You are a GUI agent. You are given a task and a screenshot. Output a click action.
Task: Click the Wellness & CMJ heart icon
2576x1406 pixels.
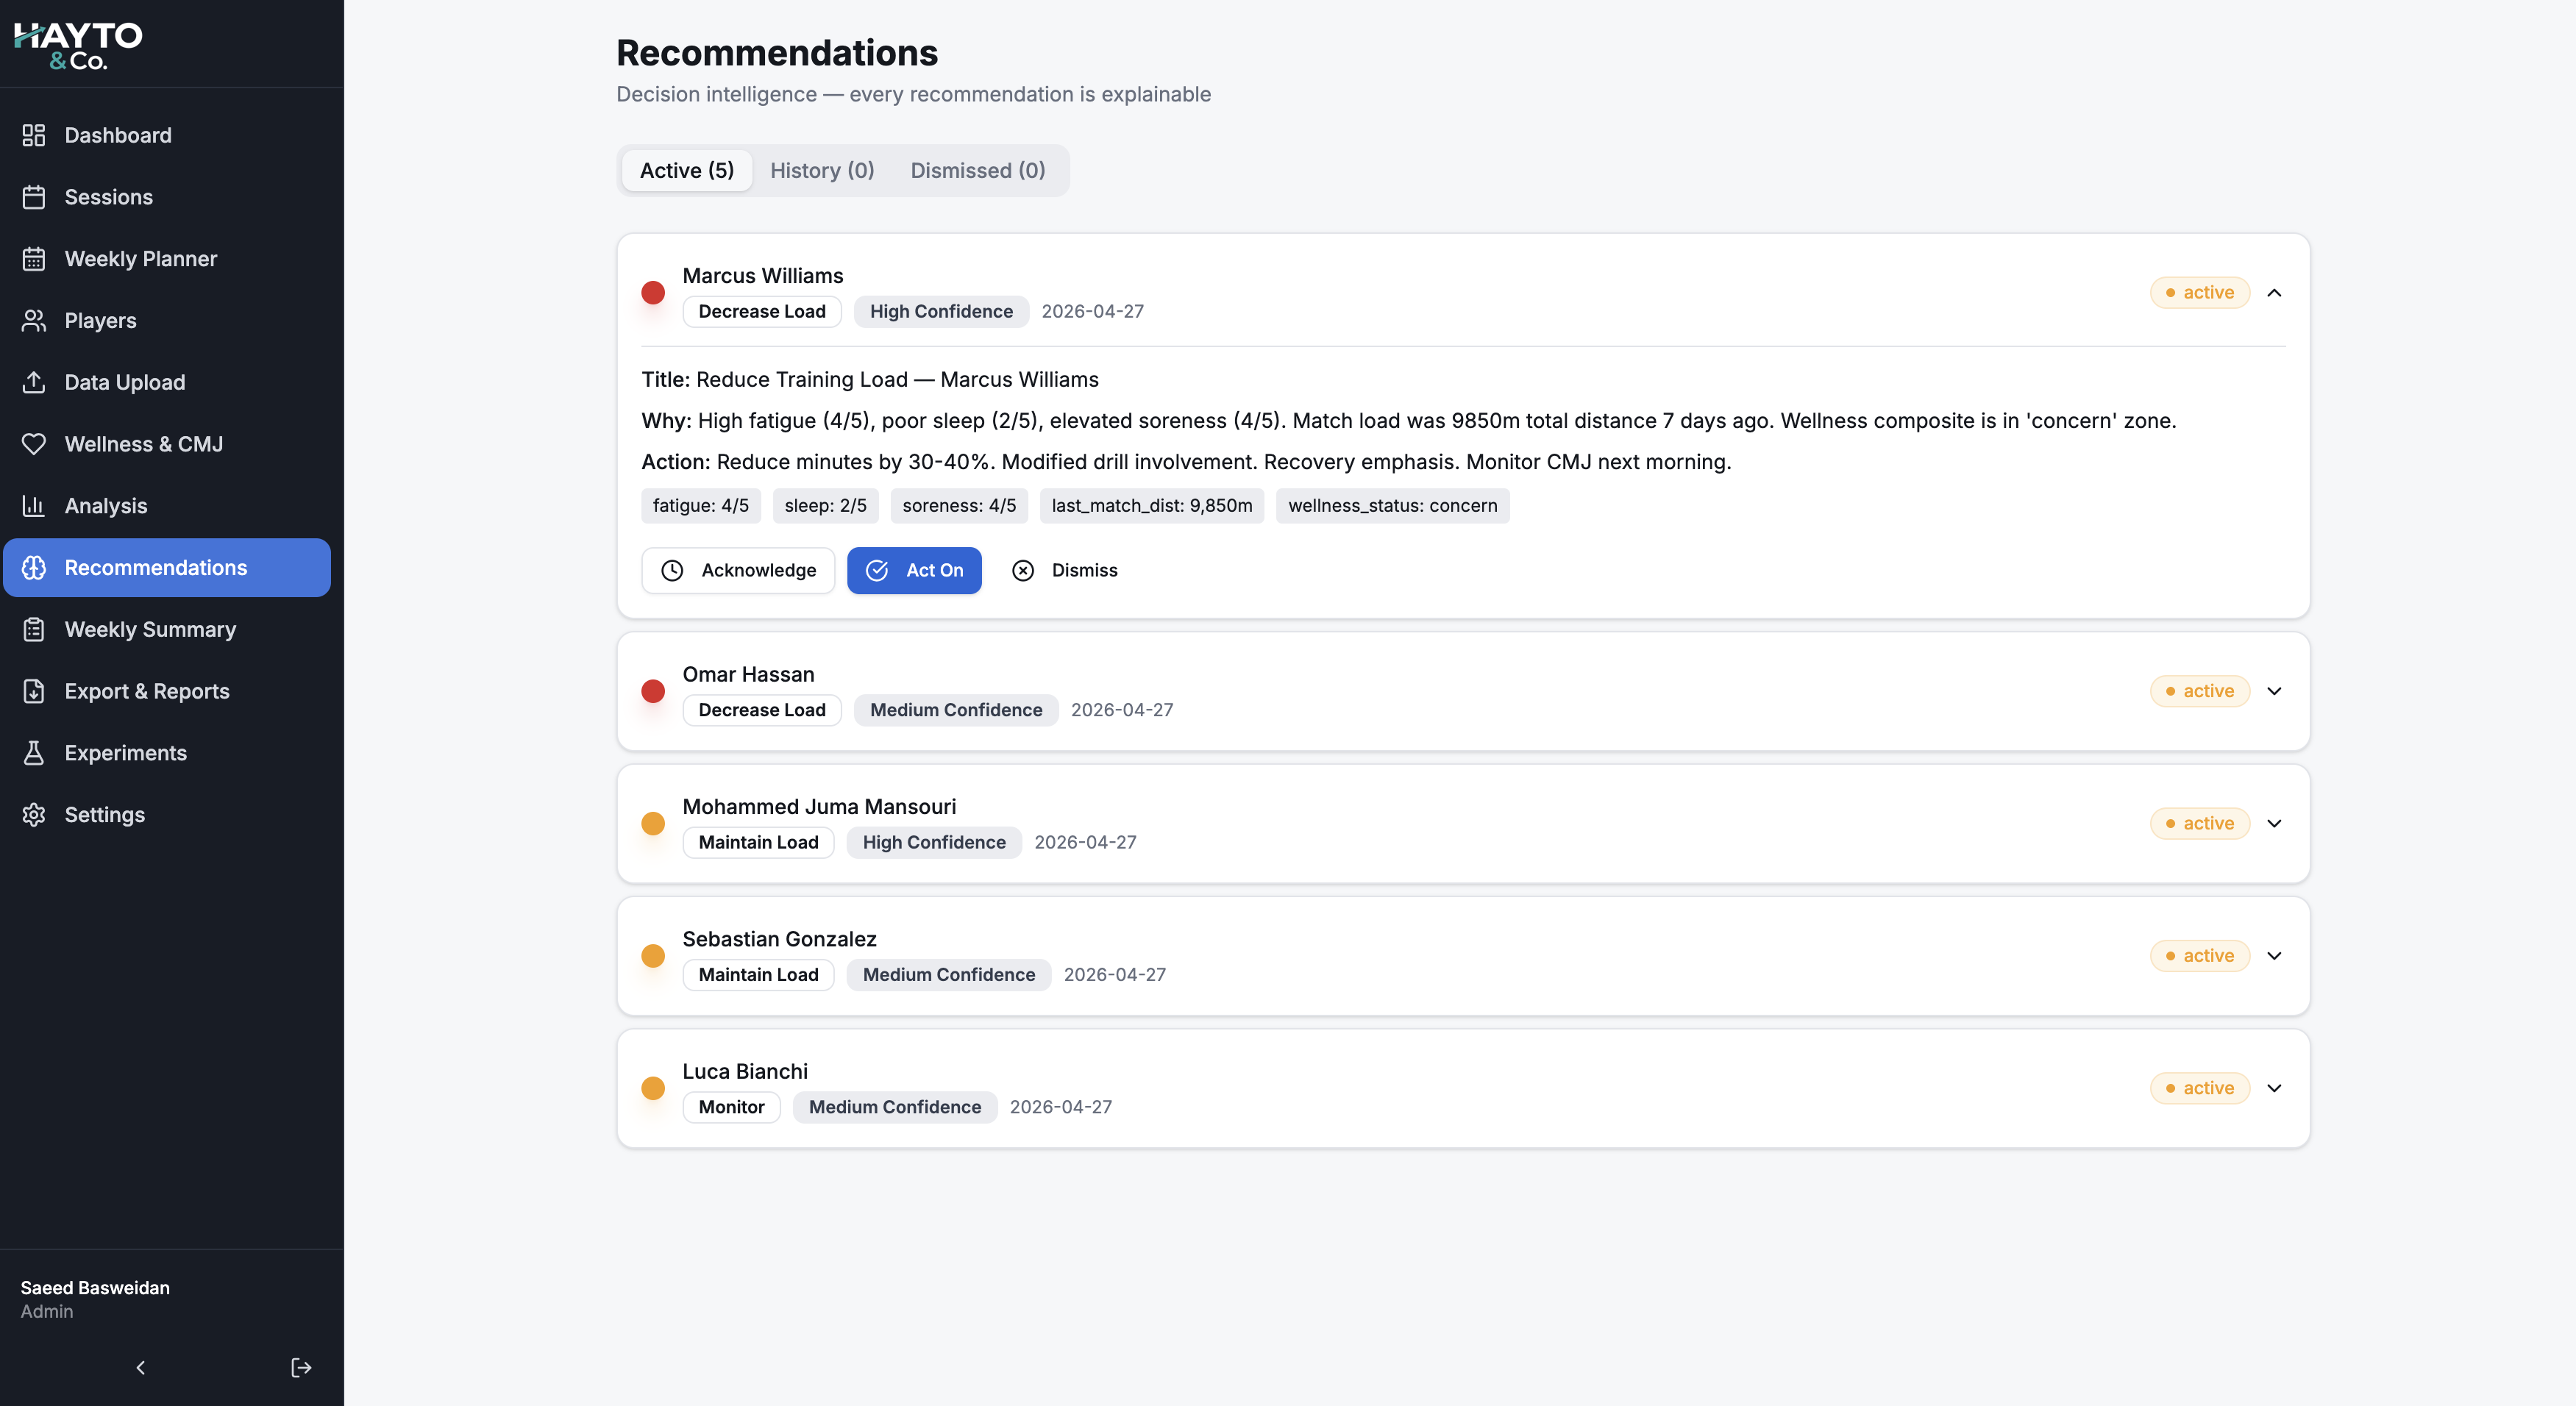point(34,444)
